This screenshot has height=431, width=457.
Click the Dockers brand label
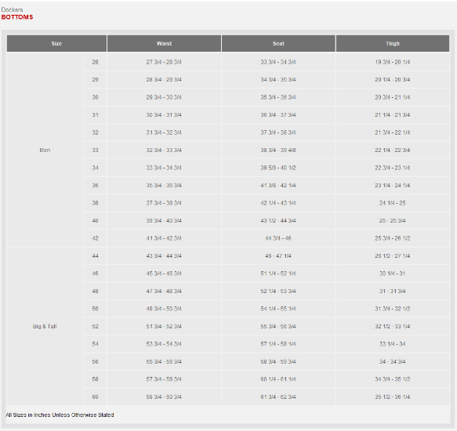click(x=12, y=9)
